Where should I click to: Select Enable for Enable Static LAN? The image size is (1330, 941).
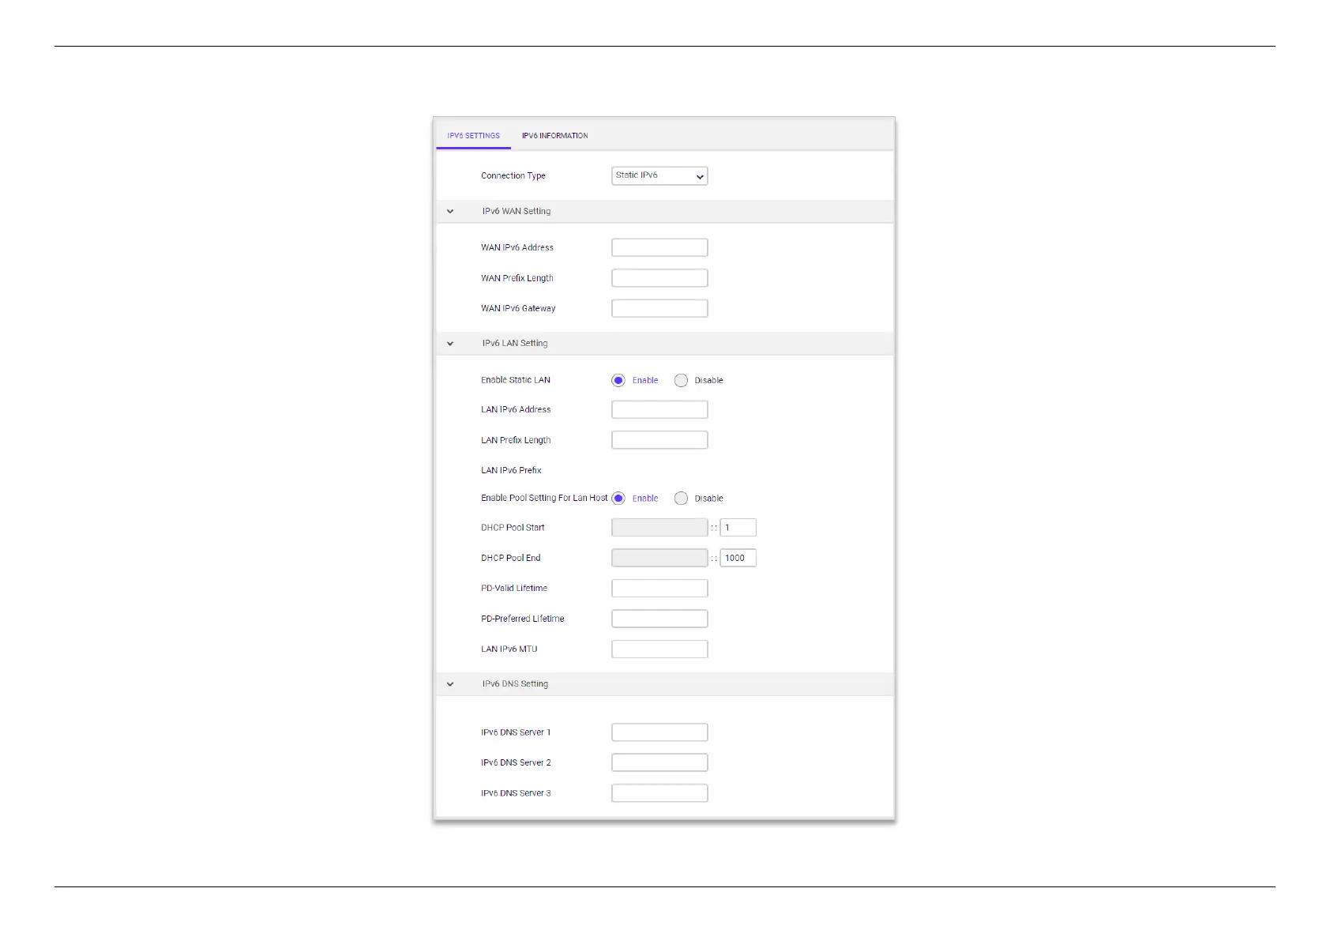coord(618,380)
